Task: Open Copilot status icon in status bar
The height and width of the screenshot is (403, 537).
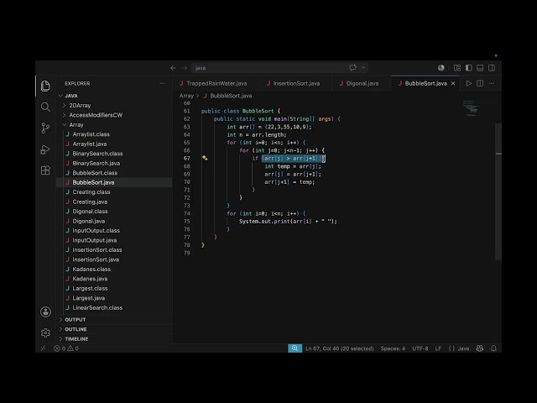Action: [479, 348]
